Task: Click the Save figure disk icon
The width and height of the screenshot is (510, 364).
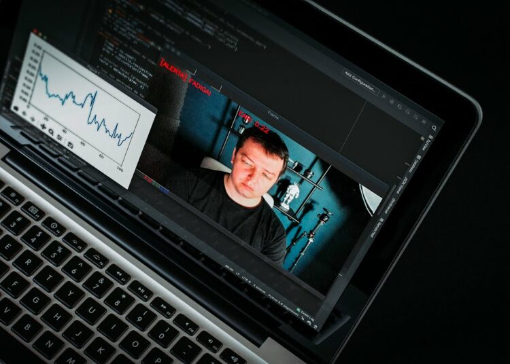Action: coord(70,145)
